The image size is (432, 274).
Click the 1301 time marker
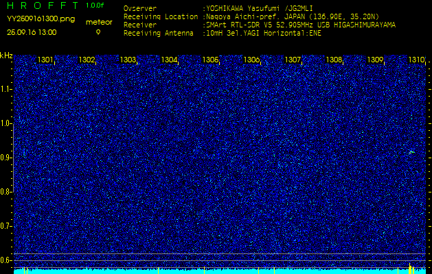tap(46, 60)
